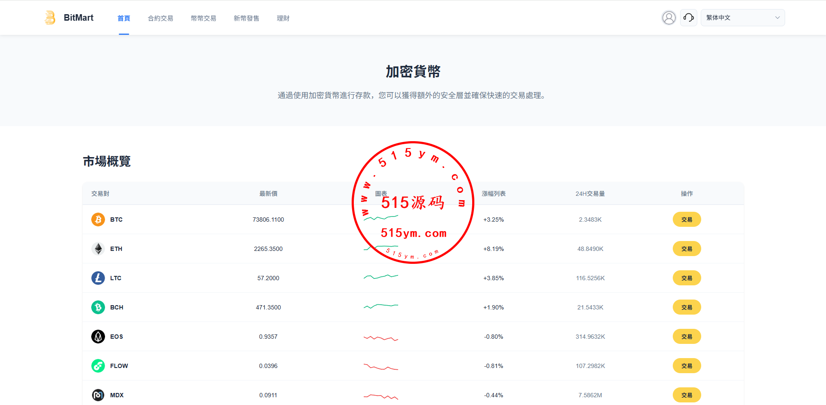826x405 pixels.
Task: Click the Ethereum ETH coin icon
Action: 98,249
